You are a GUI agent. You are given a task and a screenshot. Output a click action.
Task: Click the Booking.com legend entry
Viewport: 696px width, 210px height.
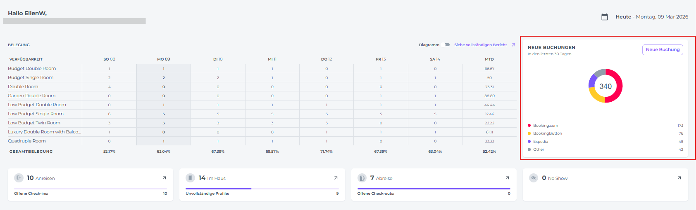click(545, 126)
